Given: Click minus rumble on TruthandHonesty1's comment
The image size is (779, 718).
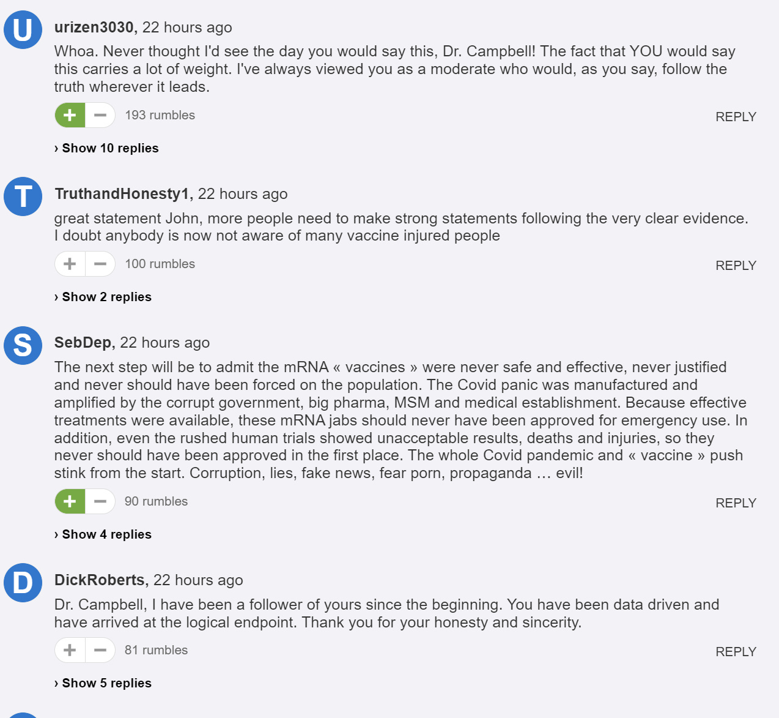Looking at the screenshot, I should click(100, 264).
